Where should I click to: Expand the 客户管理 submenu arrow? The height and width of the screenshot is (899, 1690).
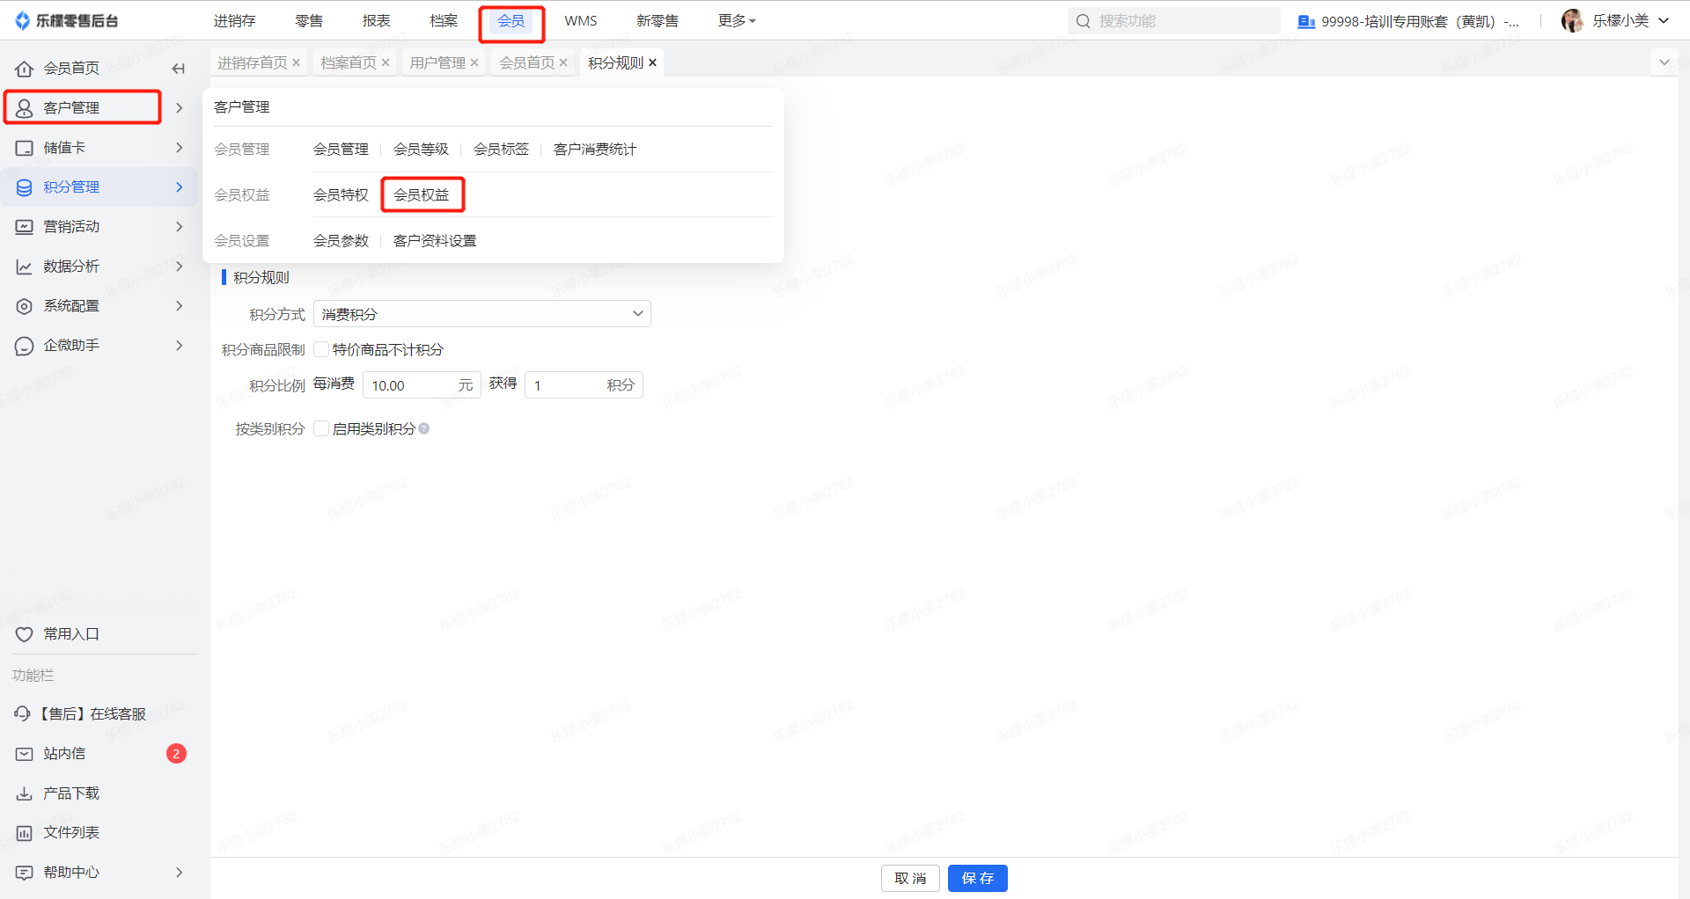coord(179,107)
